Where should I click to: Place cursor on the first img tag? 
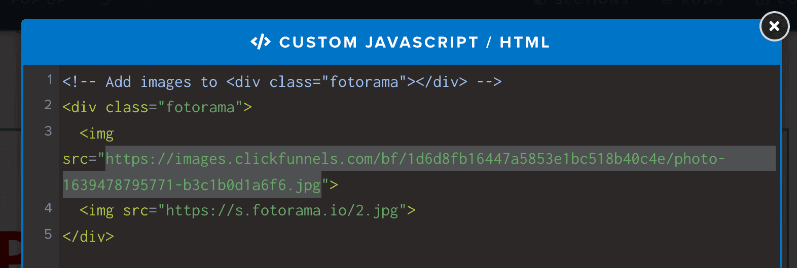click(x=97, y=133)
